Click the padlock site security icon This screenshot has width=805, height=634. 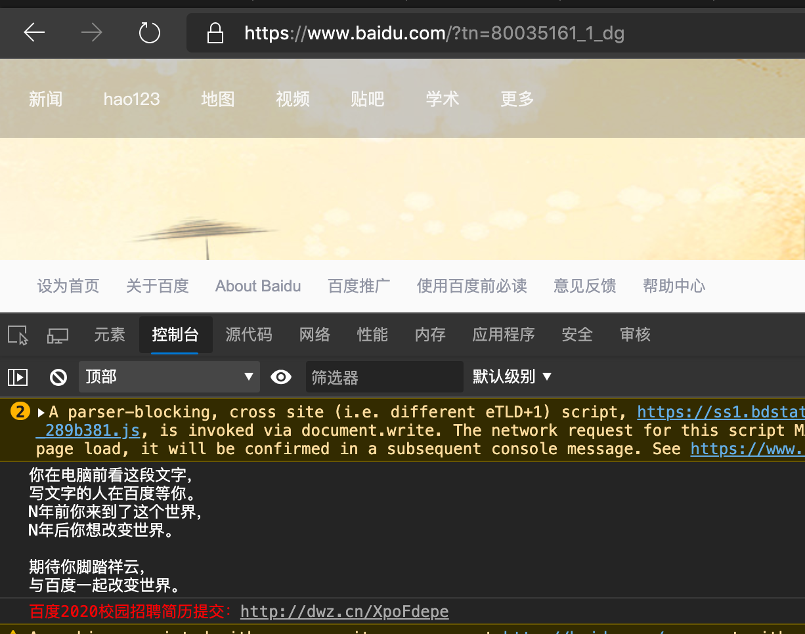(215, 33)
